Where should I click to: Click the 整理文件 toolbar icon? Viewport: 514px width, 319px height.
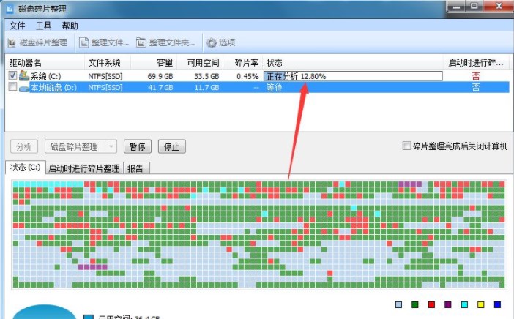click(x=84, y=42)
